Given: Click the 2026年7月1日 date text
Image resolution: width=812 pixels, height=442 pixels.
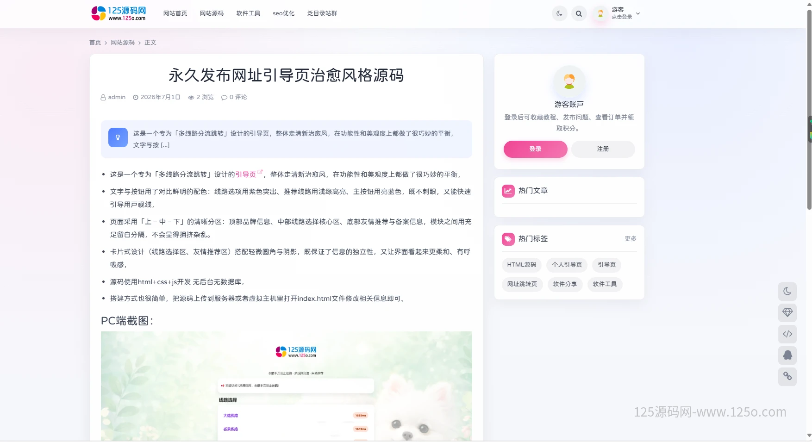Looking at the screenshot, I should [x=160, y=97].
